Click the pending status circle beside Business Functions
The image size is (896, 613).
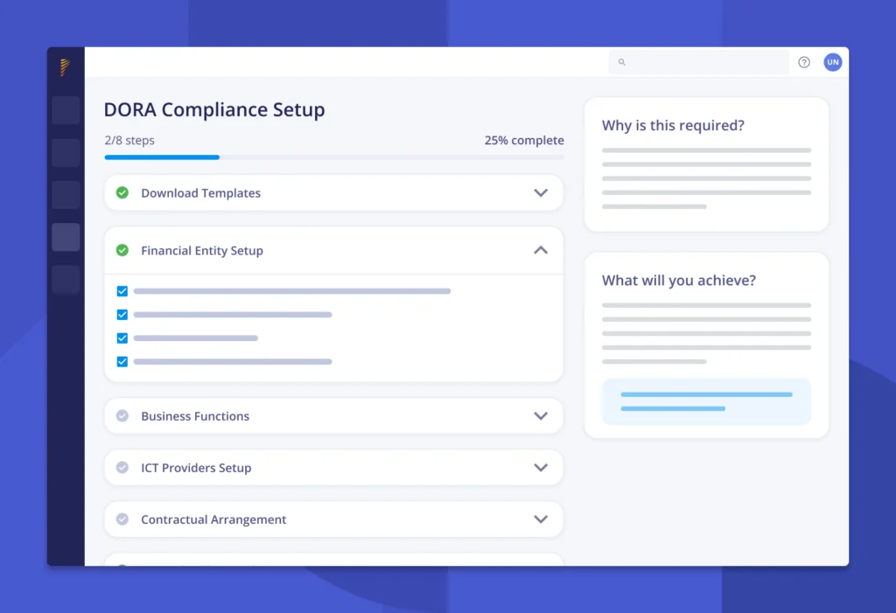point(122,415)
